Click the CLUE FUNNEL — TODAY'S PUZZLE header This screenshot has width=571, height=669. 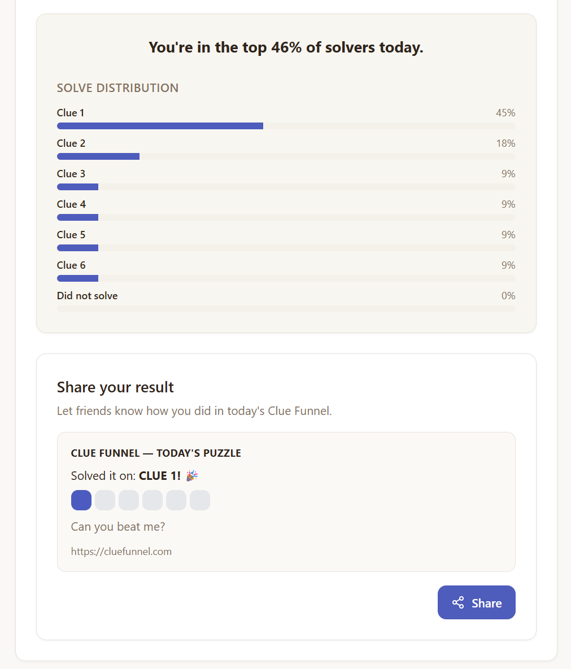point(156,453)
